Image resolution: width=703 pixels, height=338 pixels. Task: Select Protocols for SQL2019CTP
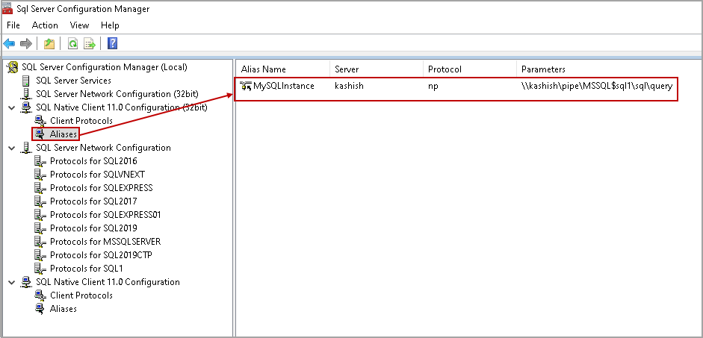101,255
